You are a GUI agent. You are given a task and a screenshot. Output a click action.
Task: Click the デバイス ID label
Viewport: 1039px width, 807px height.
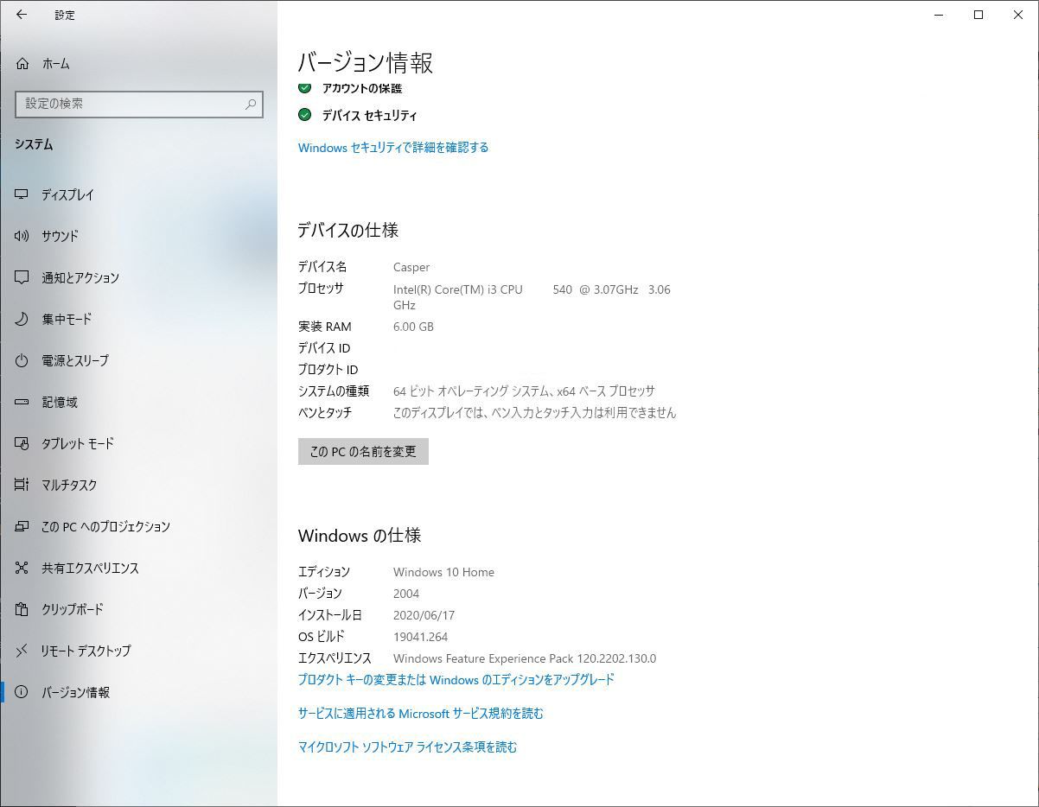324,348
